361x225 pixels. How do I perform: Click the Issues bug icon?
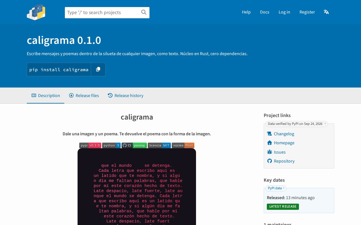269,152
